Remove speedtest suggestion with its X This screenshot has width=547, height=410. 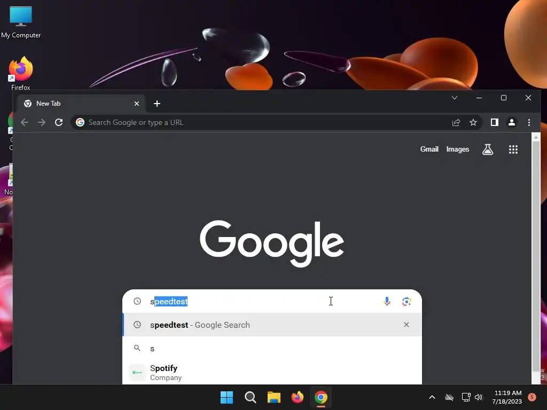(x=407, y=325)
